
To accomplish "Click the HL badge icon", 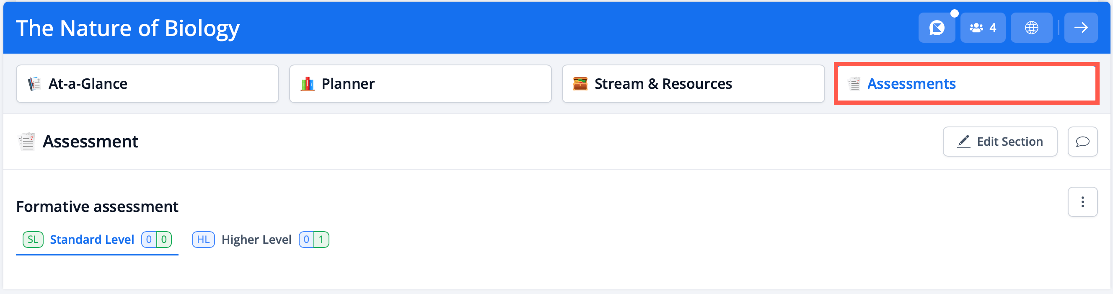I will 203,240.
